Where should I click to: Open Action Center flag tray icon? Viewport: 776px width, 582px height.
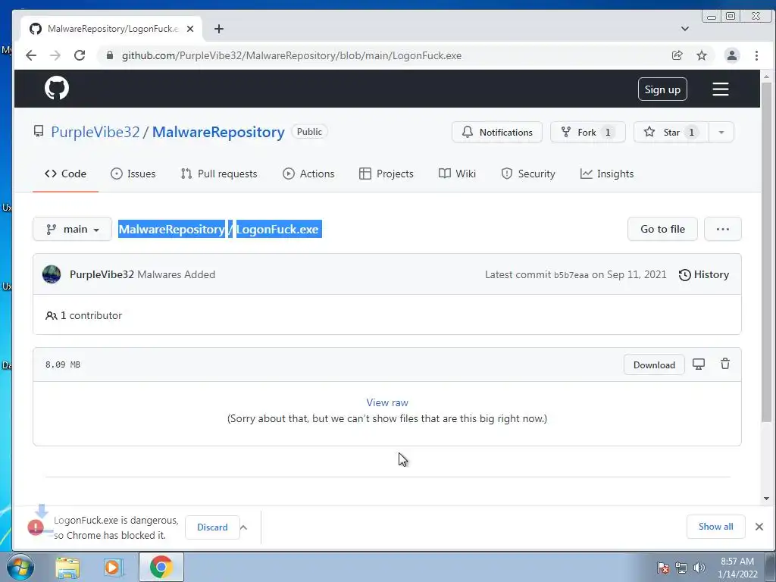point(662,568)
